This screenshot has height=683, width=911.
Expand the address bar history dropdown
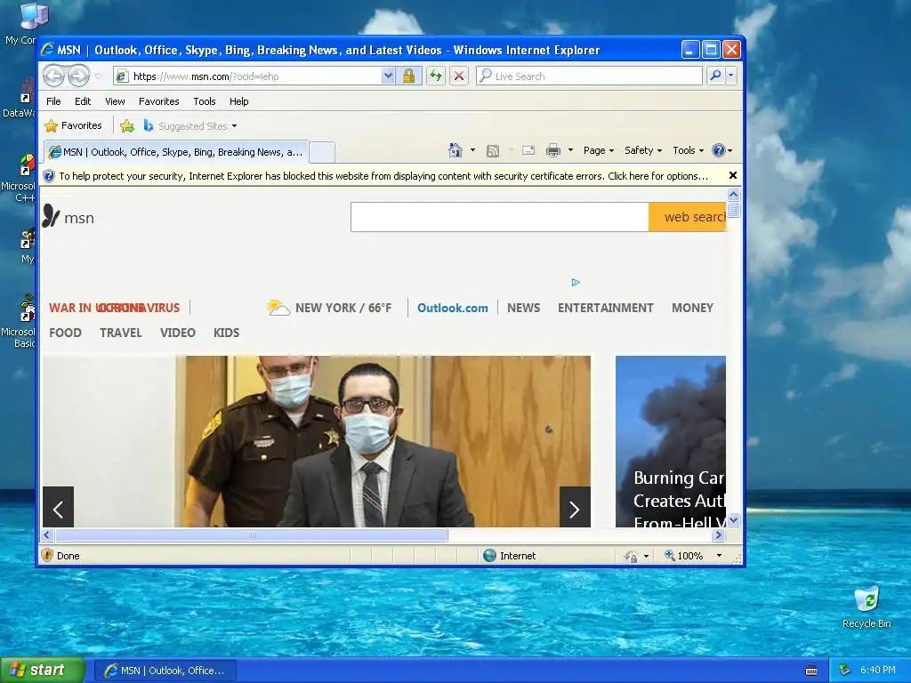(388, 76)
